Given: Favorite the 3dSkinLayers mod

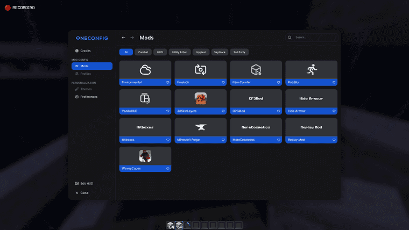Looking at the screenshot, I should tap(223, 111).
